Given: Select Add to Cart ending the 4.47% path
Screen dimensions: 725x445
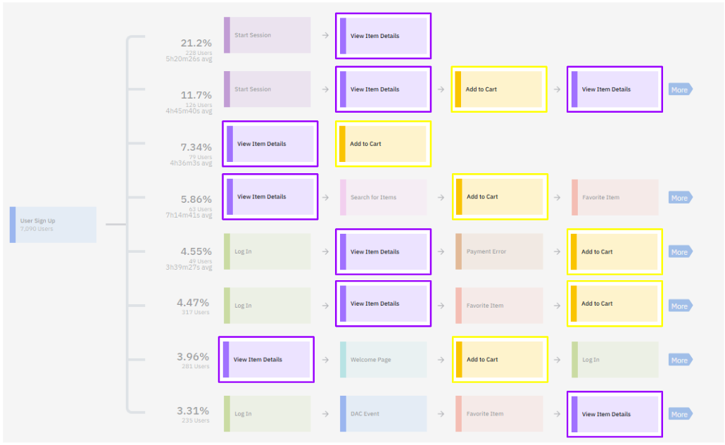Looking at the screenshot, I should [614, 303].
